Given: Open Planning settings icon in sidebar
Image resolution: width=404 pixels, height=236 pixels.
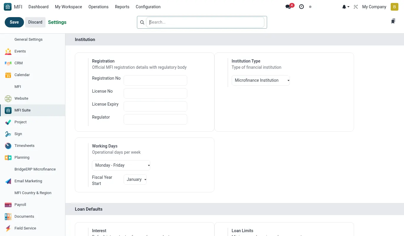Looking at the screenshot, I should click(x=8, y=158).
